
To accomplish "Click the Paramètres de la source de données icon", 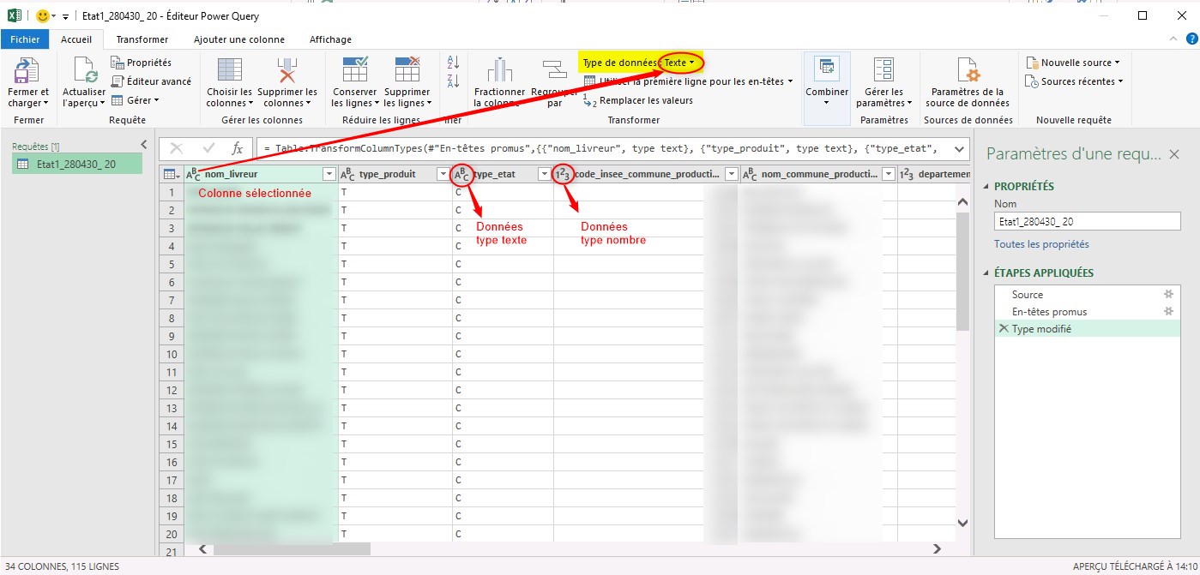I will (x=968, y=70).
